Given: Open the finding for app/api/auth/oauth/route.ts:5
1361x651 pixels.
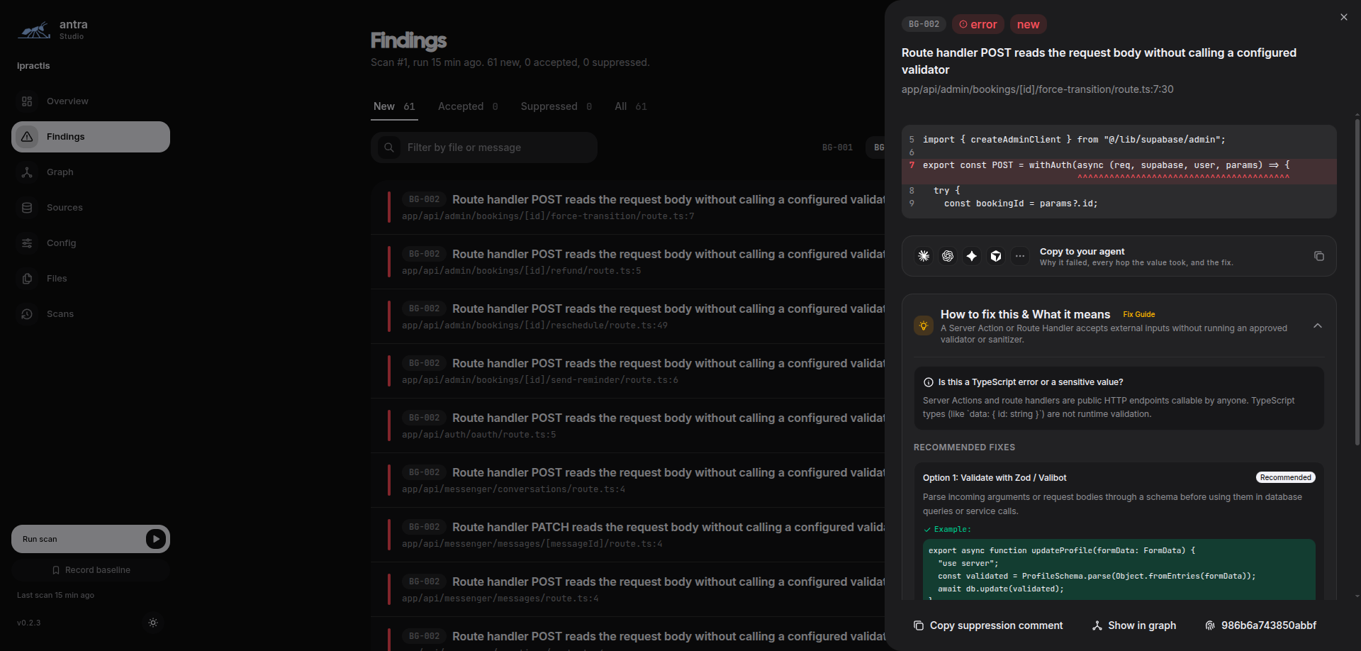Looking at the screenshot, I should coord(627,425).
